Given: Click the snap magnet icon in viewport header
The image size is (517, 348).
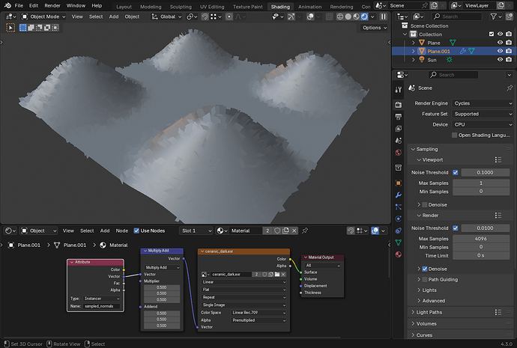Looking at the screenshot, I should [205, 16].
